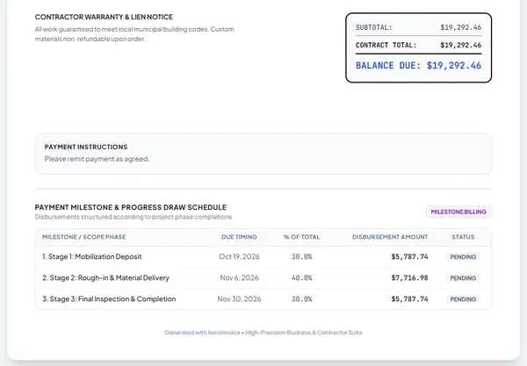Select the PENDING status for Rough-in & Material Delivery

[463, 278]
